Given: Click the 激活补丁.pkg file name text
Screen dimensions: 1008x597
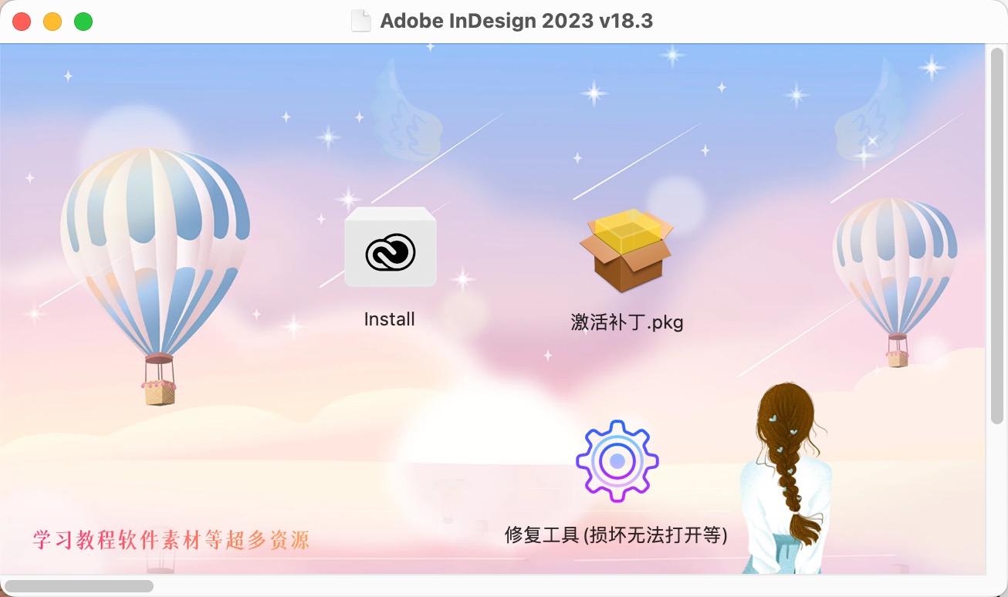Looking at the screenshot, I should point(627,322).
